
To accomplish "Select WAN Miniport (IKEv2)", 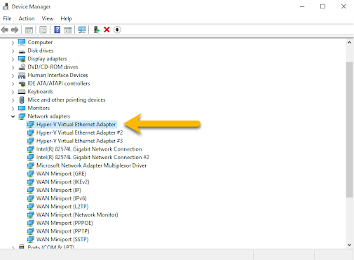I will click(62, 182).
